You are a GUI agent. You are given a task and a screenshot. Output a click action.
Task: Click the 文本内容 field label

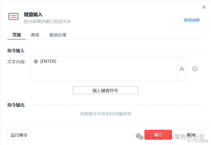pos(16,62)
